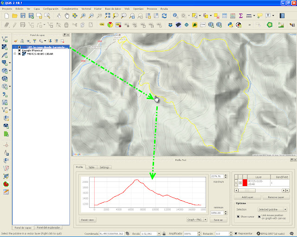
Task: Click the Refresh map icon
Action: tap(164, 16)
